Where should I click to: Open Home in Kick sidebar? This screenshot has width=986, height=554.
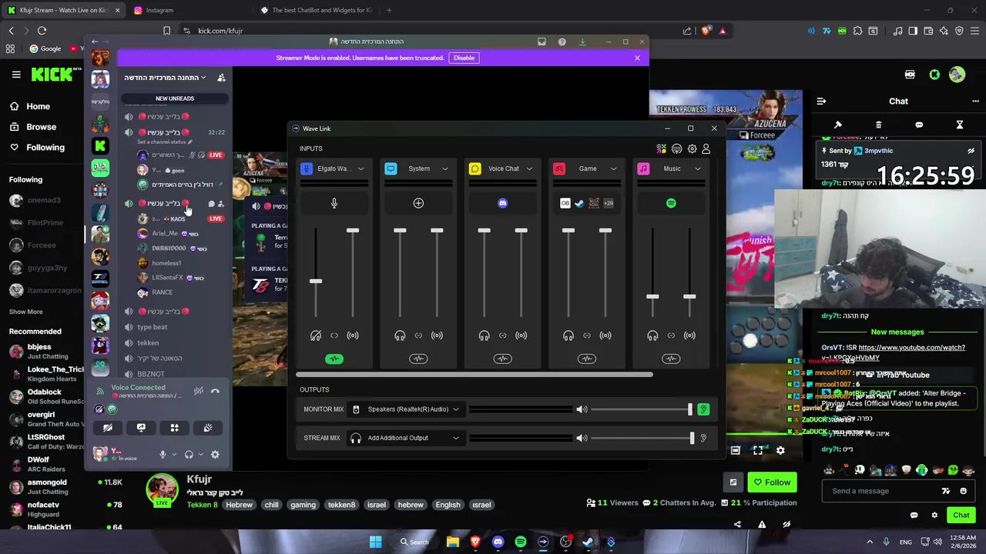click(x=38, y=107)
